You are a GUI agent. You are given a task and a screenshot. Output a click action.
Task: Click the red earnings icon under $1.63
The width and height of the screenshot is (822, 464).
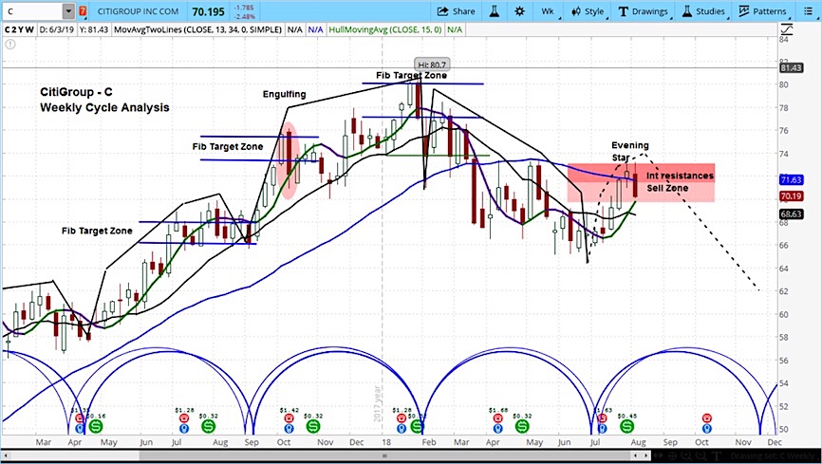(x=602, y=418)
